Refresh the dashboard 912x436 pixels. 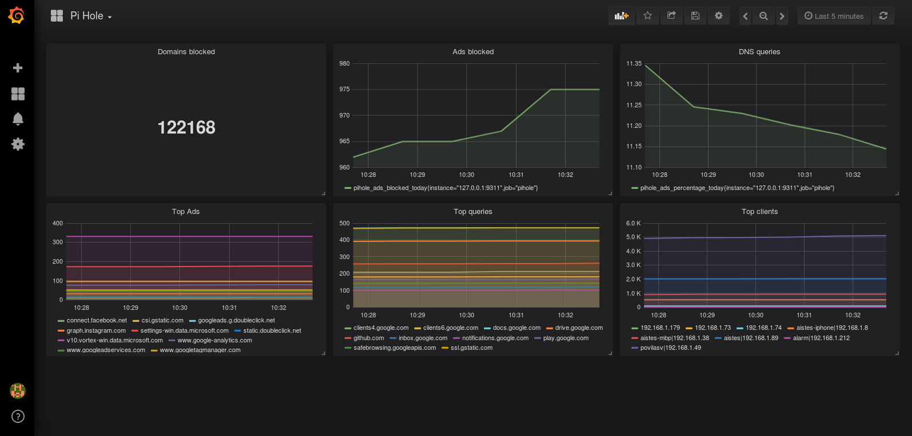pyautogui.click(x=883, y=16)
